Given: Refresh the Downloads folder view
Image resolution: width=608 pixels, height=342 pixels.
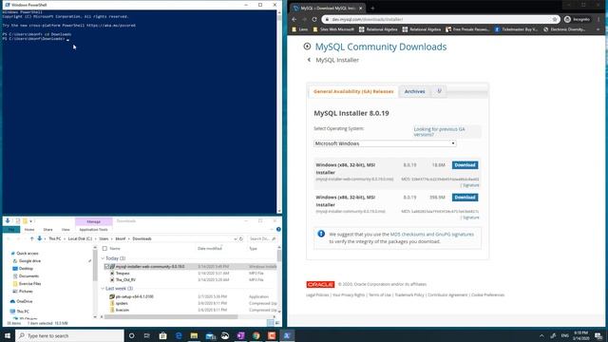Looking at the screenshot, I should (240, 238).
